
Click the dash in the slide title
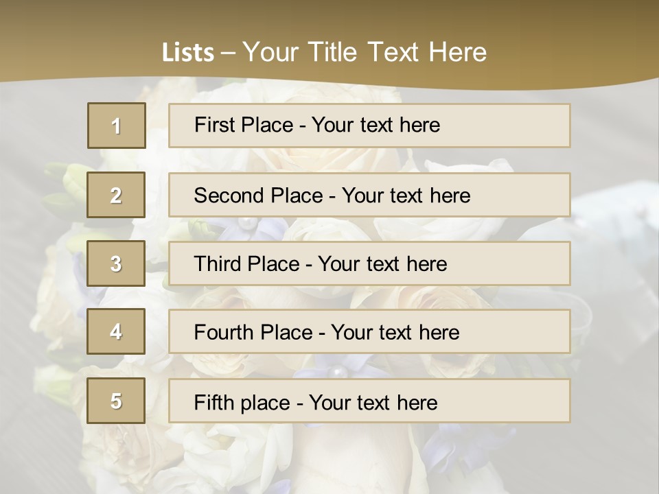(228, 53)
